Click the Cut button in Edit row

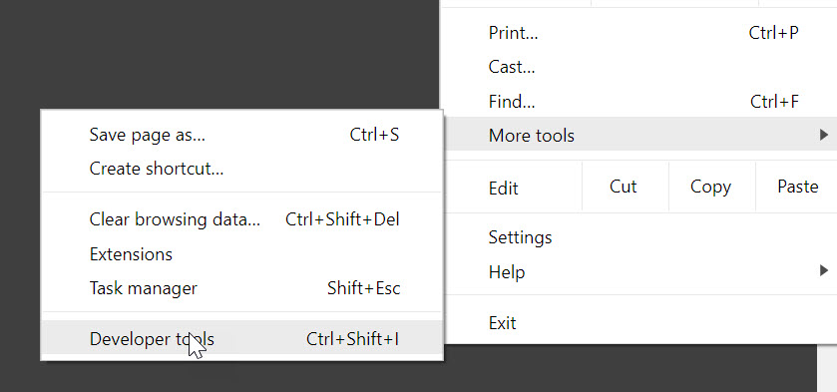click(x=623, y=187)
